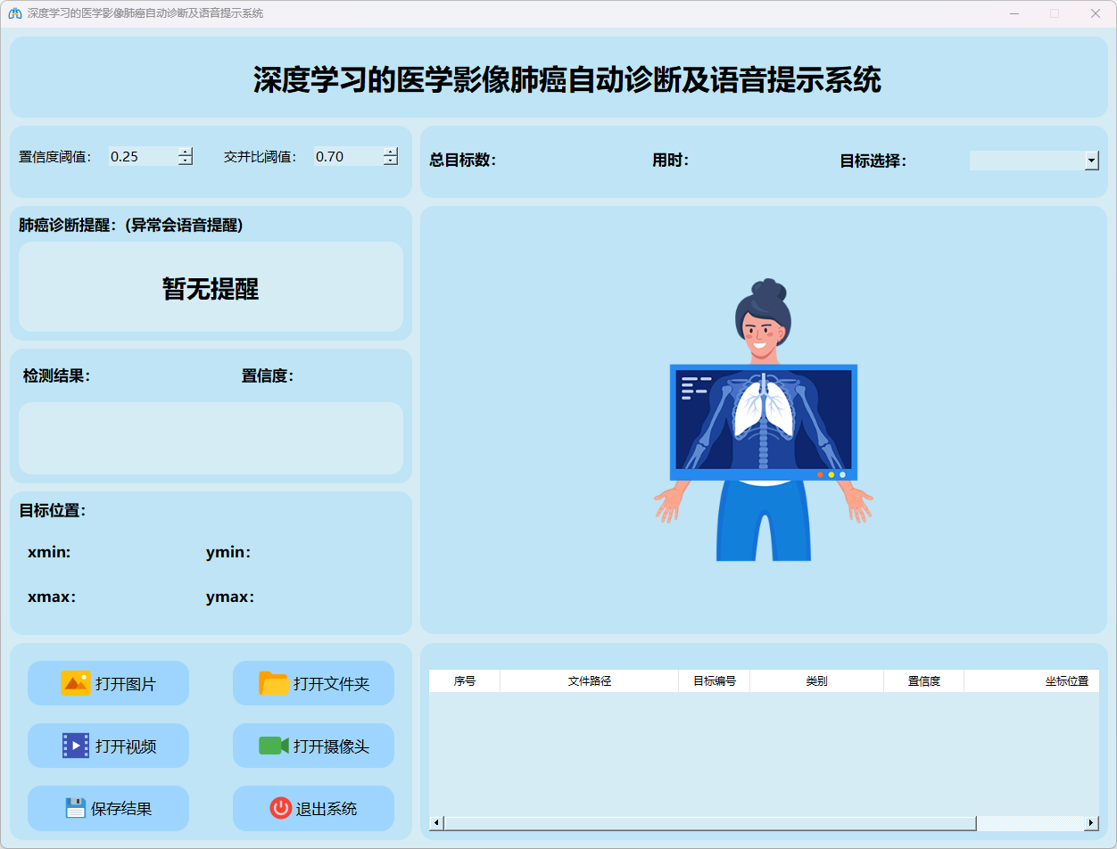Viewport: 1117px width, 849px height.
Task: Increase the IoU threshold with up arrow
Action: pyautogui.click(x=390, y=152)
